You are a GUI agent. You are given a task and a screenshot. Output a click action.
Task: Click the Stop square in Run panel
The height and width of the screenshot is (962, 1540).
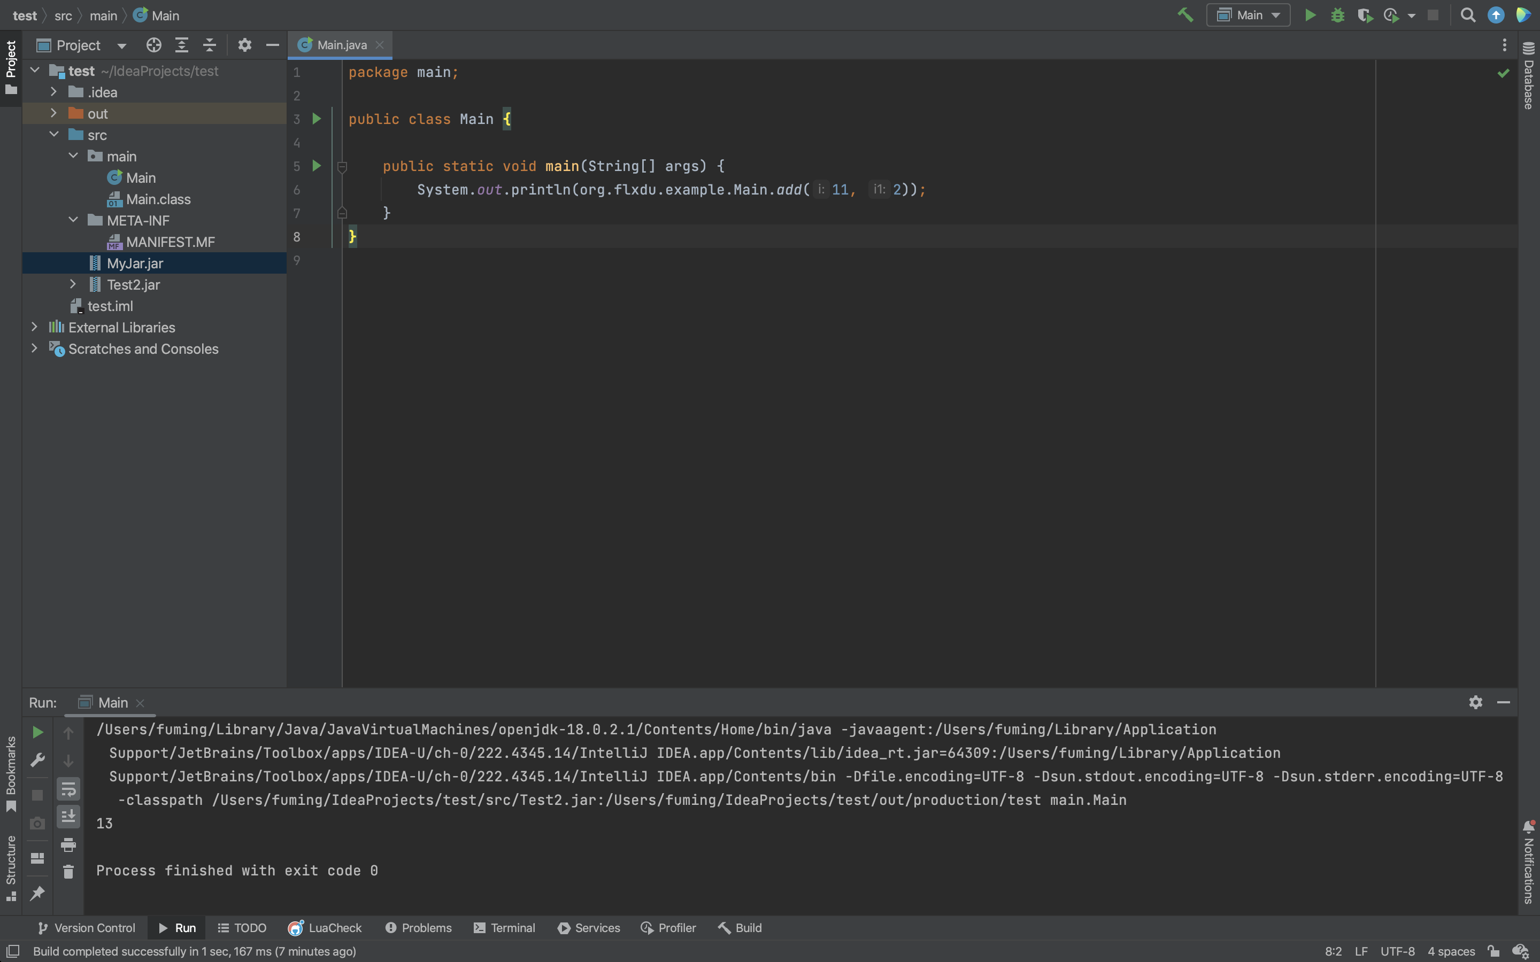37,795
